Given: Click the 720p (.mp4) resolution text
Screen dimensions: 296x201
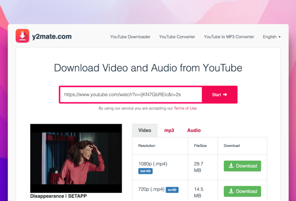Looking at the screenshot, I should pos(151,189).
